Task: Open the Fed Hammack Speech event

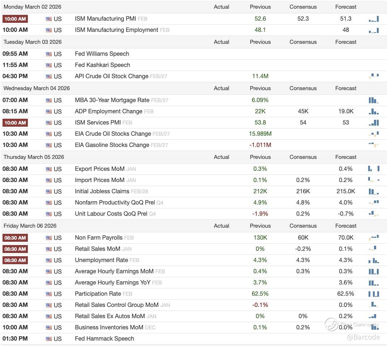Action: coord(104,339)
